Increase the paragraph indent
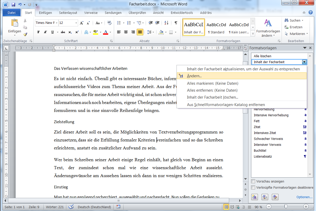The width and height of the screenshot is (316, 211). pos(157,23)
